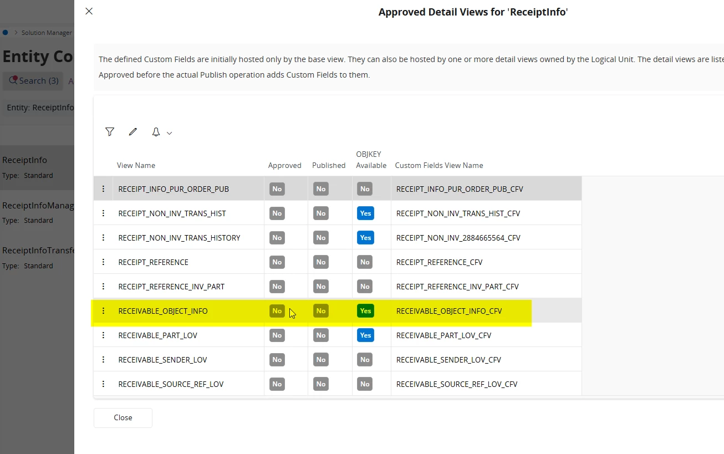Screen dimensions: 724x454
Task: Toggle Approved badge for RECEIVABLE_OBJECT_INFO
Action: tap(277, 311)
